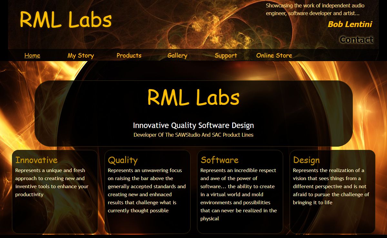Click the Contact link in header

pos(356,40)
